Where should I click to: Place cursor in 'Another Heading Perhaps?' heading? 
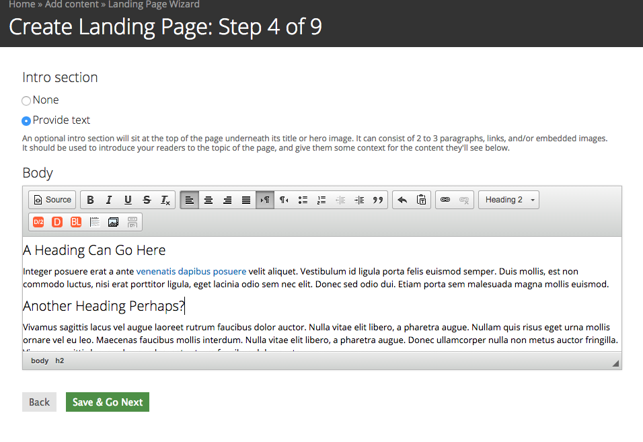point(104,306)
